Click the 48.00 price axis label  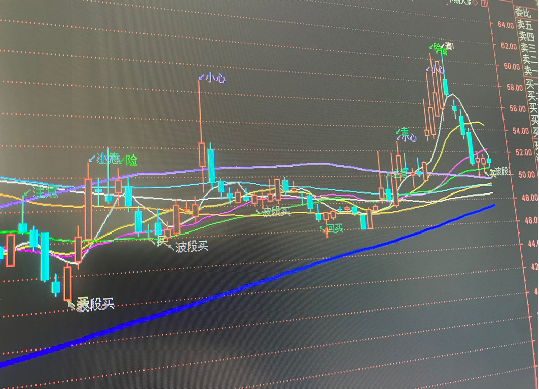530,198
